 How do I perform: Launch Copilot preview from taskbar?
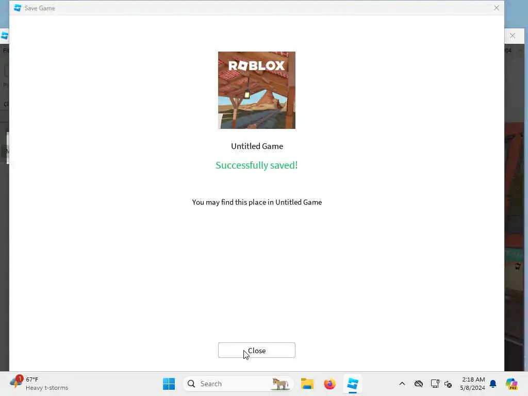[x=512, y=384]
